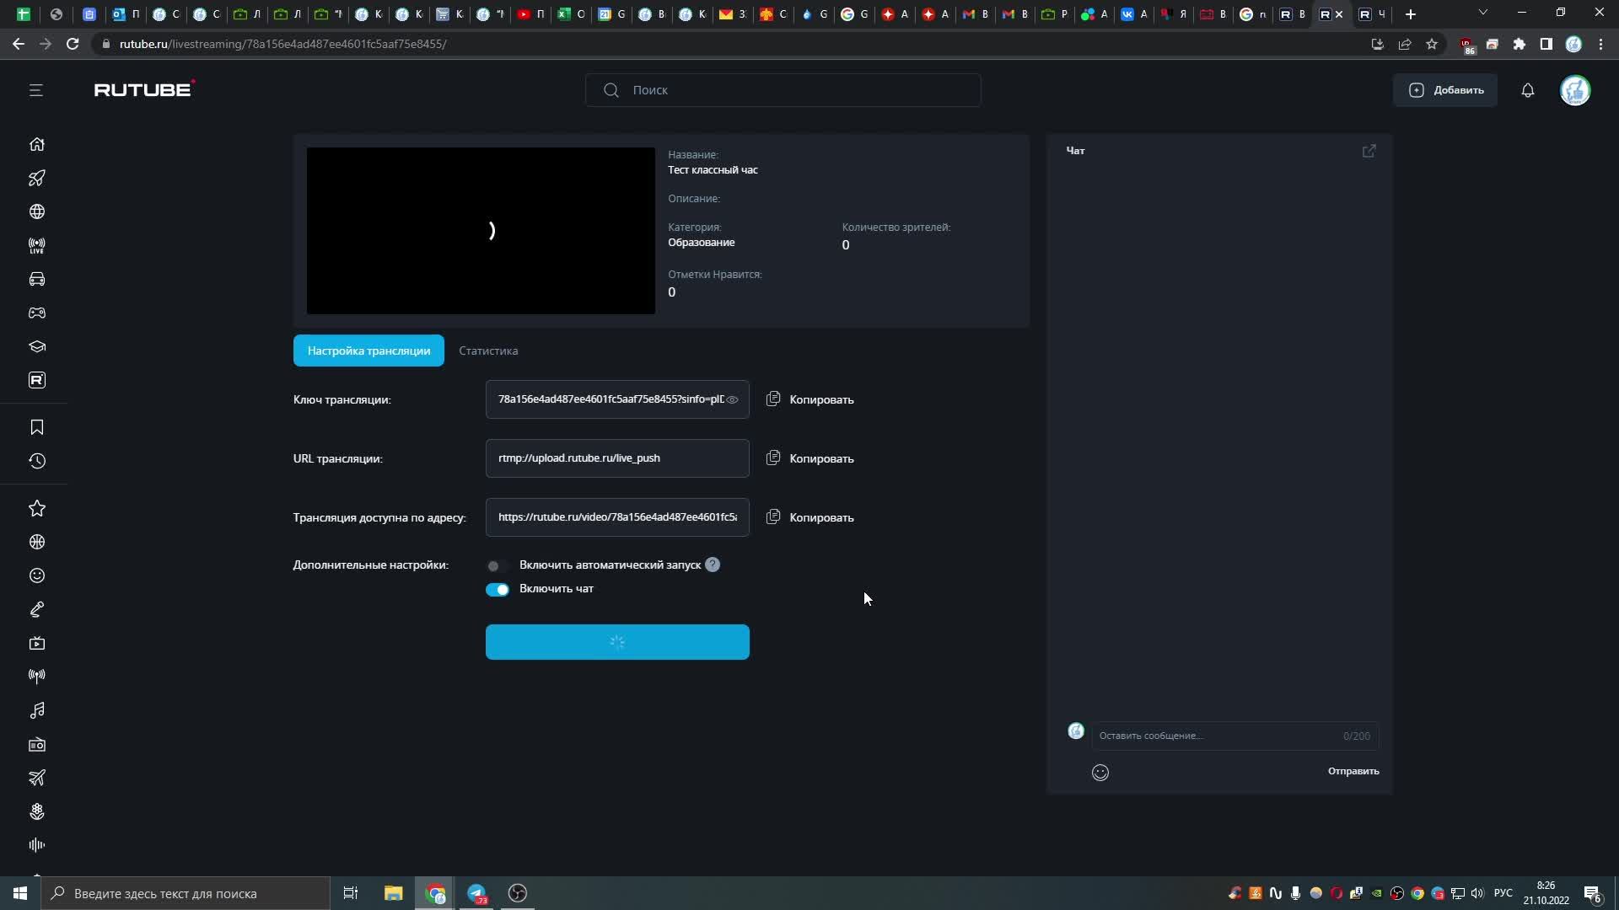The height and width of the screenshot is (910, 1619).
Task: Select the Настройка трансляции tab
Action: tap(368, 351)
